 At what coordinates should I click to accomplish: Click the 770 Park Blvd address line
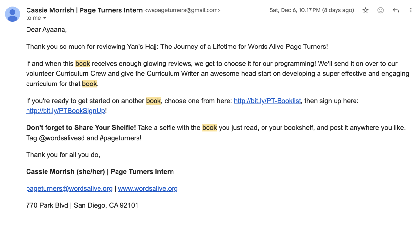[82, 206]
